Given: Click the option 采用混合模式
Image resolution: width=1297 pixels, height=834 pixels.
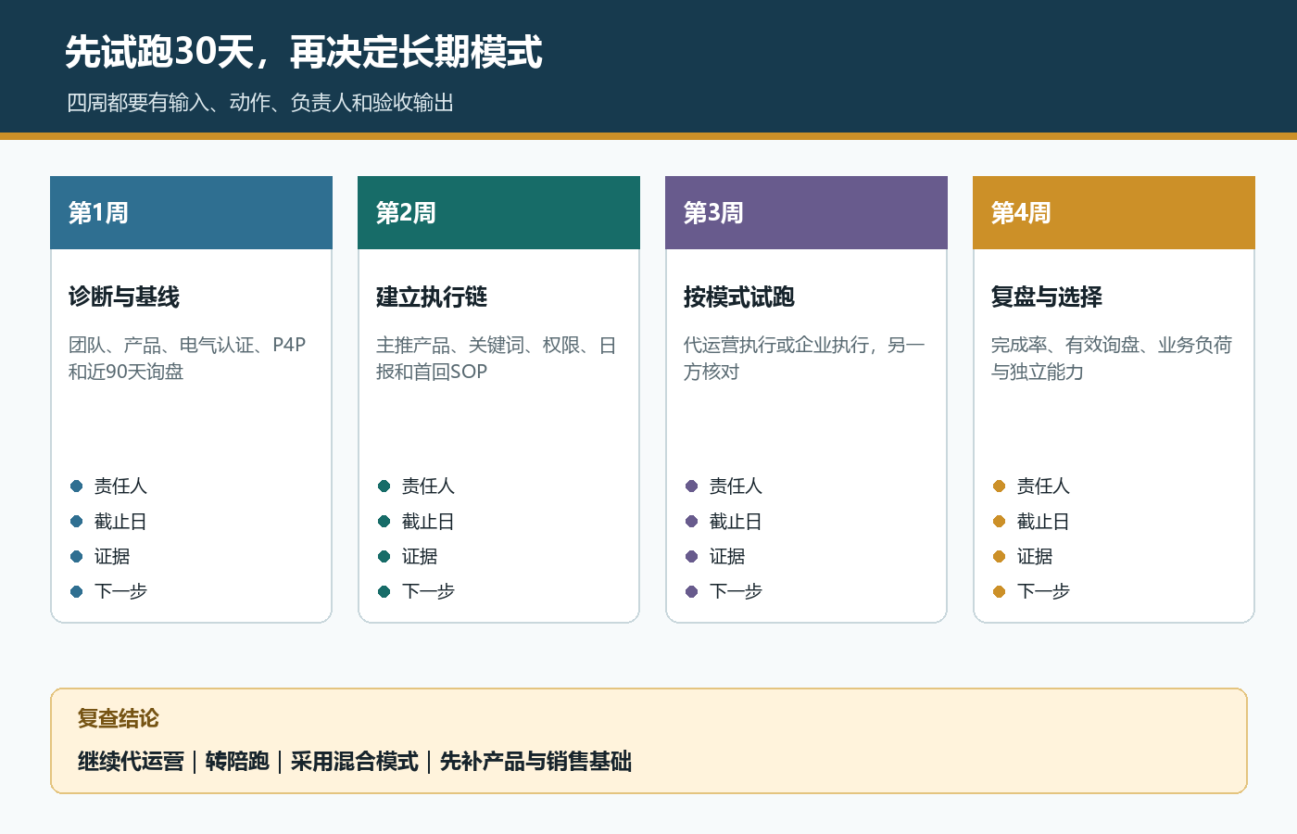Looking at the screenshot, I should point(355,762).
